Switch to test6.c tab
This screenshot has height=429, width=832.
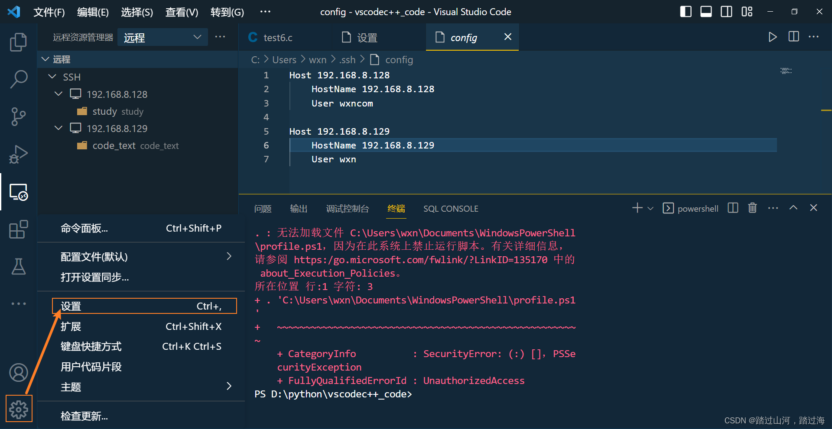[x=284, y=38]
